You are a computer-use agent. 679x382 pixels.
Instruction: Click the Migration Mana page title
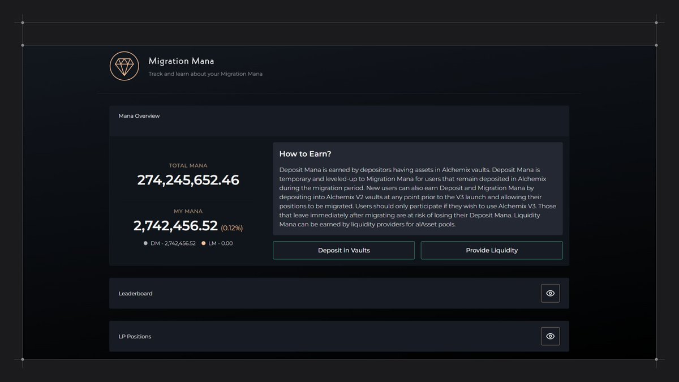(181, 61)
